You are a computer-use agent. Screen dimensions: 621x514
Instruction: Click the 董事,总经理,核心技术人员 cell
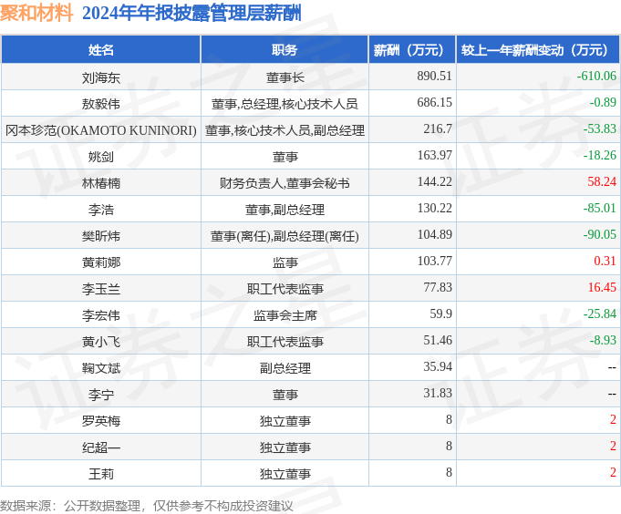(x=285, y=104)
